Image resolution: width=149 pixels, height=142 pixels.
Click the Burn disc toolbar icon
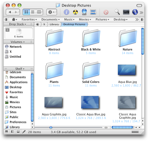[75, 12]
